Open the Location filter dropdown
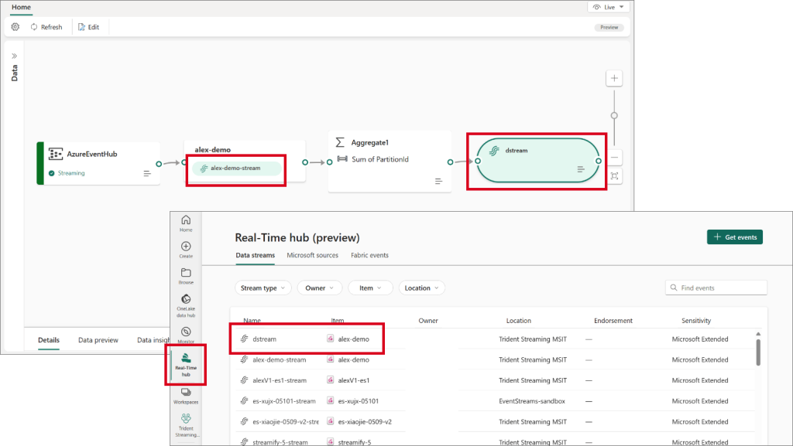Screen dimensions: 793x446 tap(422, 288)
